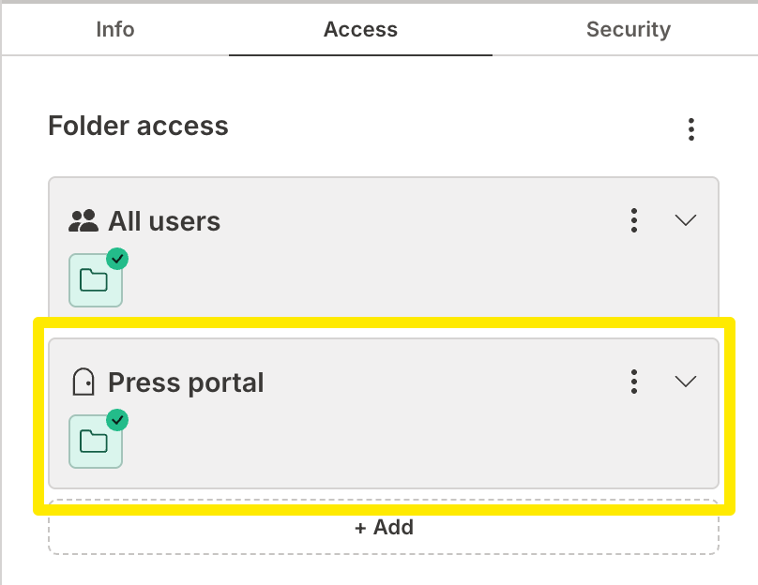Viewport: 758px width, 585px height.
Task: Click the green checkmark badge on All users folder
Action: 117,260
